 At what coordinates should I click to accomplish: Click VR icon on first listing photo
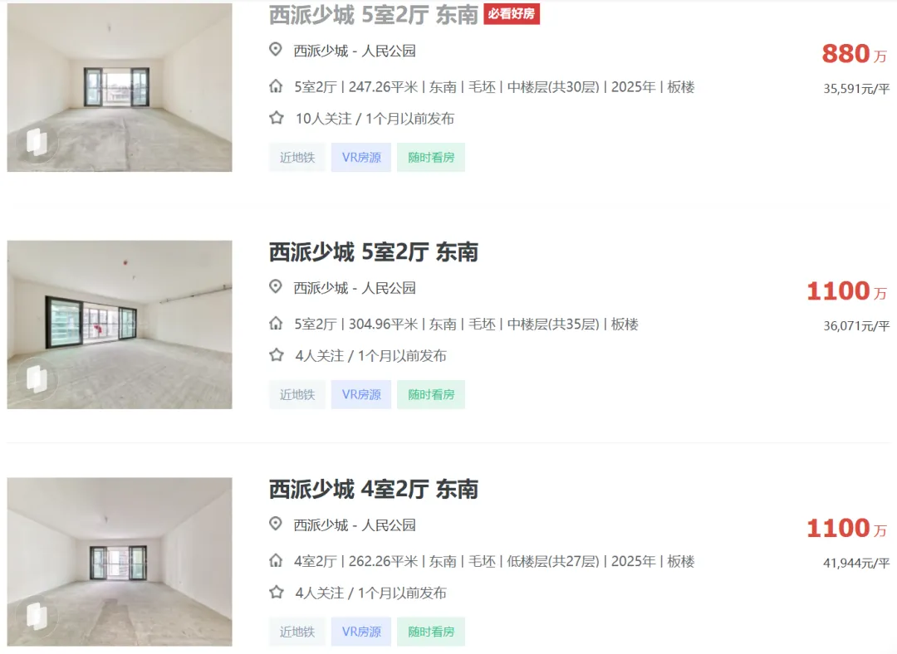[37, 141]
